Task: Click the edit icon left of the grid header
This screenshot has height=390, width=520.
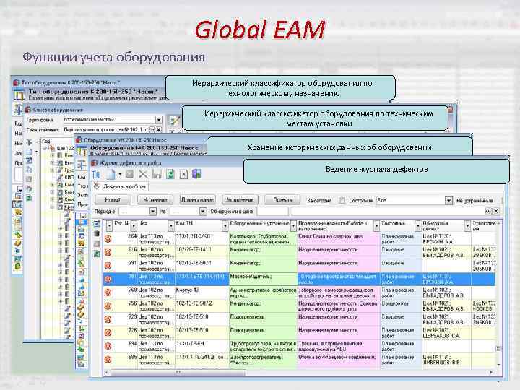Action: tap(97, 223)
